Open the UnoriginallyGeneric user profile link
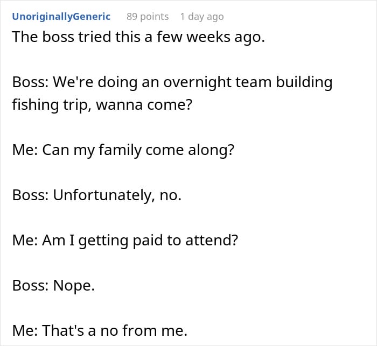This screenshot has height=346, width=377. click(61, 17)
